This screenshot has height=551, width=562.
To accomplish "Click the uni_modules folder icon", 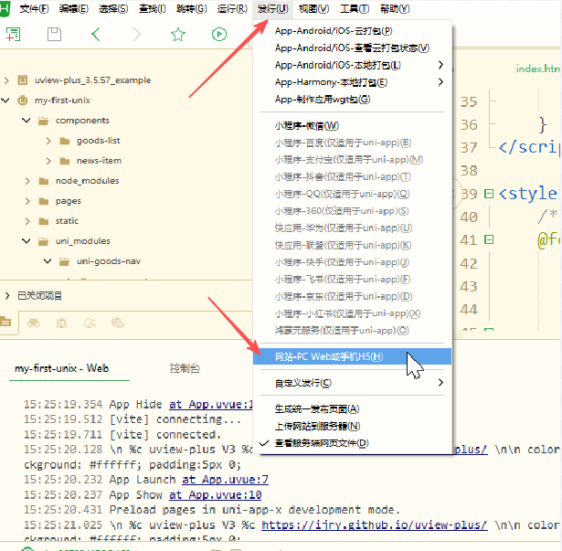I will (x=43, y=241).
